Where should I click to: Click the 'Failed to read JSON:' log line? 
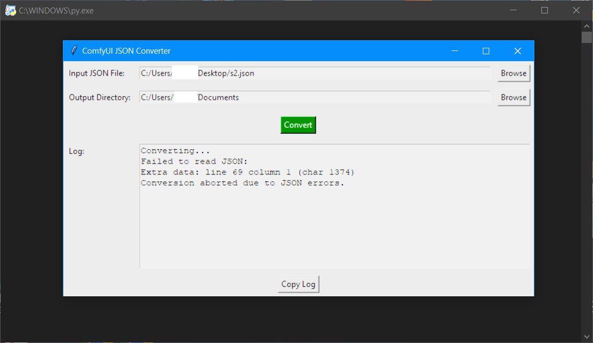coord(194,162)
